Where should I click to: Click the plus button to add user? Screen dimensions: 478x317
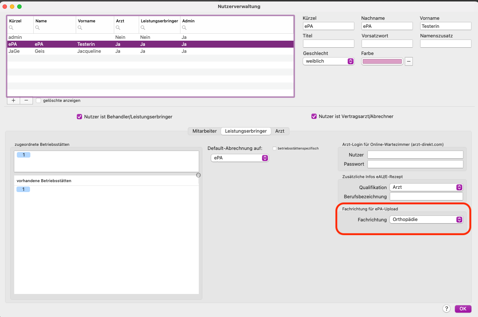coord(14,100)
